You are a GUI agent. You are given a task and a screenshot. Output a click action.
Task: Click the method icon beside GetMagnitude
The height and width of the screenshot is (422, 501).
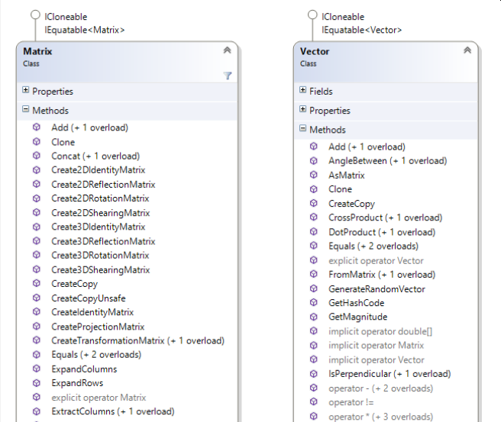(x=314, y=317)
